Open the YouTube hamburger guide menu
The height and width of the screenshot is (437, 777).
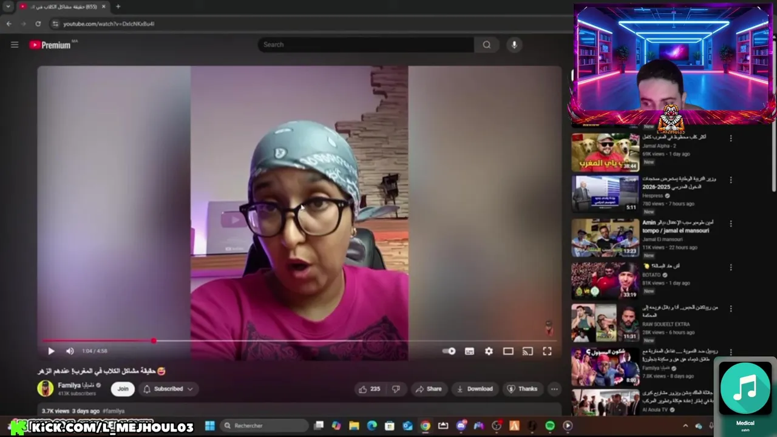tap(15, 44)
